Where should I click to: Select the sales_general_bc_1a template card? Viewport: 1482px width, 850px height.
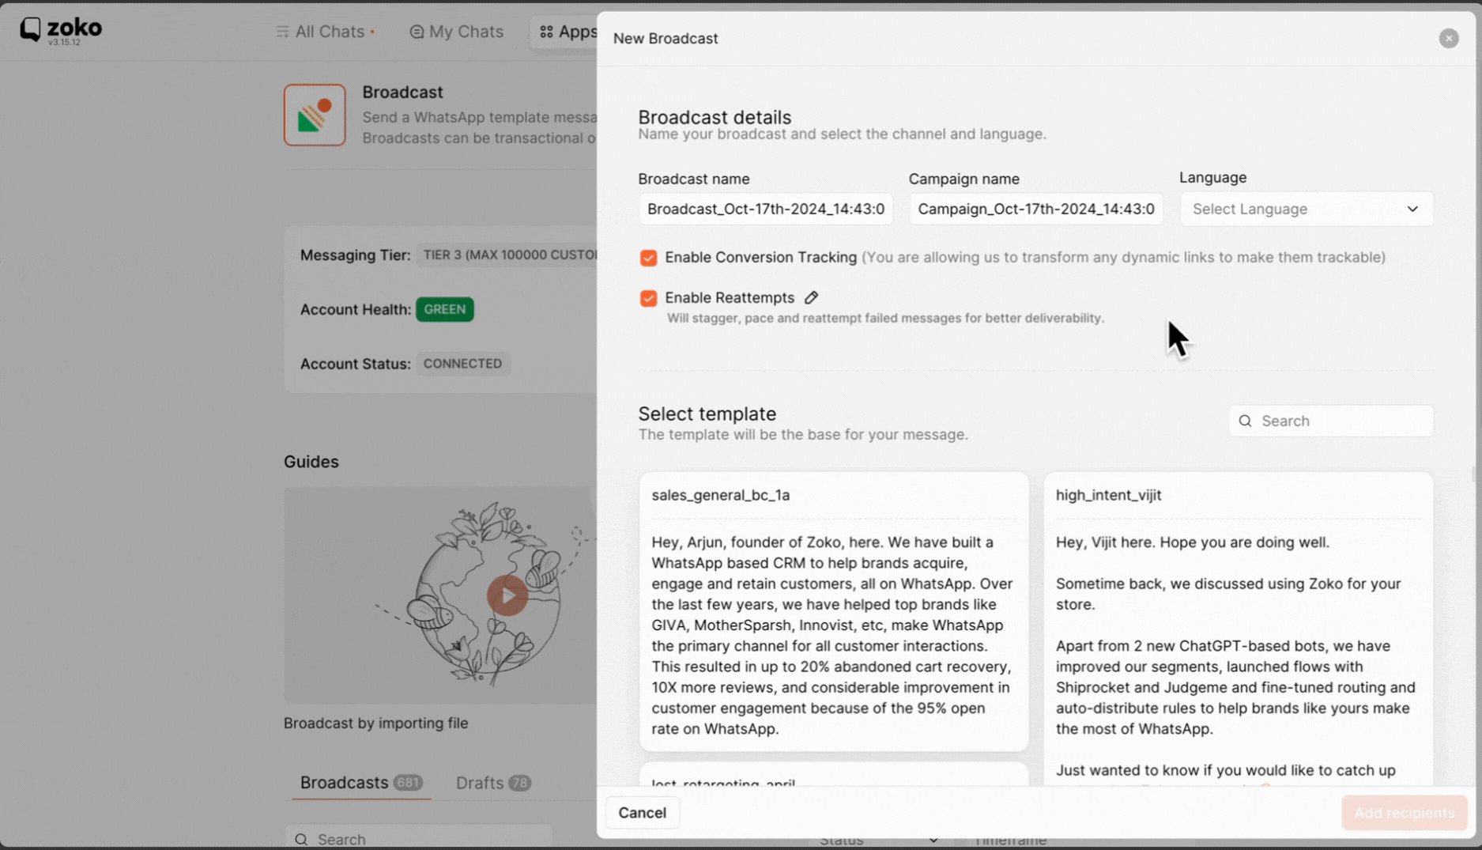(x=834, y=611)
